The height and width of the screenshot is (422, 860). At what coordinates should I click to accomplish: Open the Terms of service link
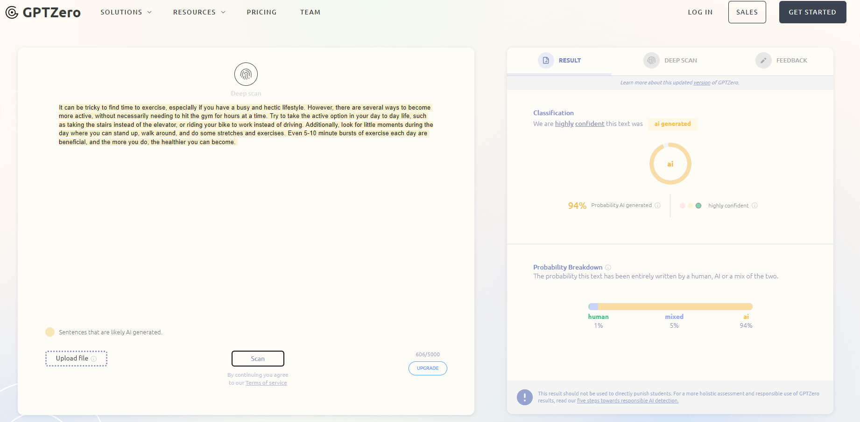pos(266,383)
